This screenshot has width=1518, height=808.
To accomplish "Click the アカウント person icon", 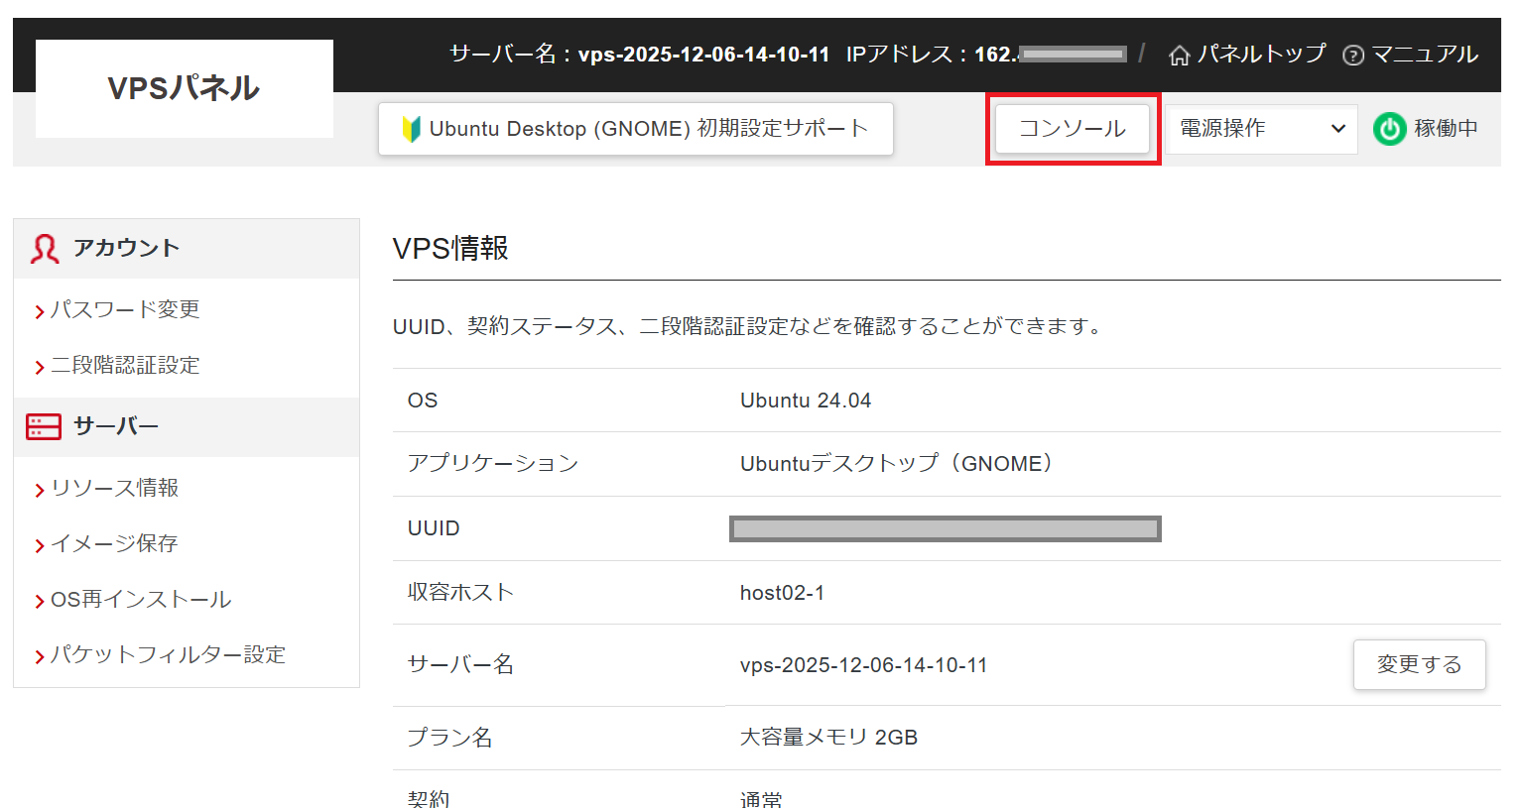I will (x=45, y=248).
